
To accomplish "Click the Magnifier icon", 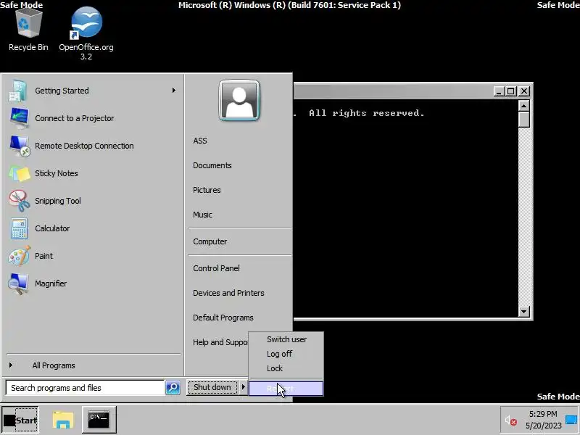I will pyautogui.click(x=18, y=283).
